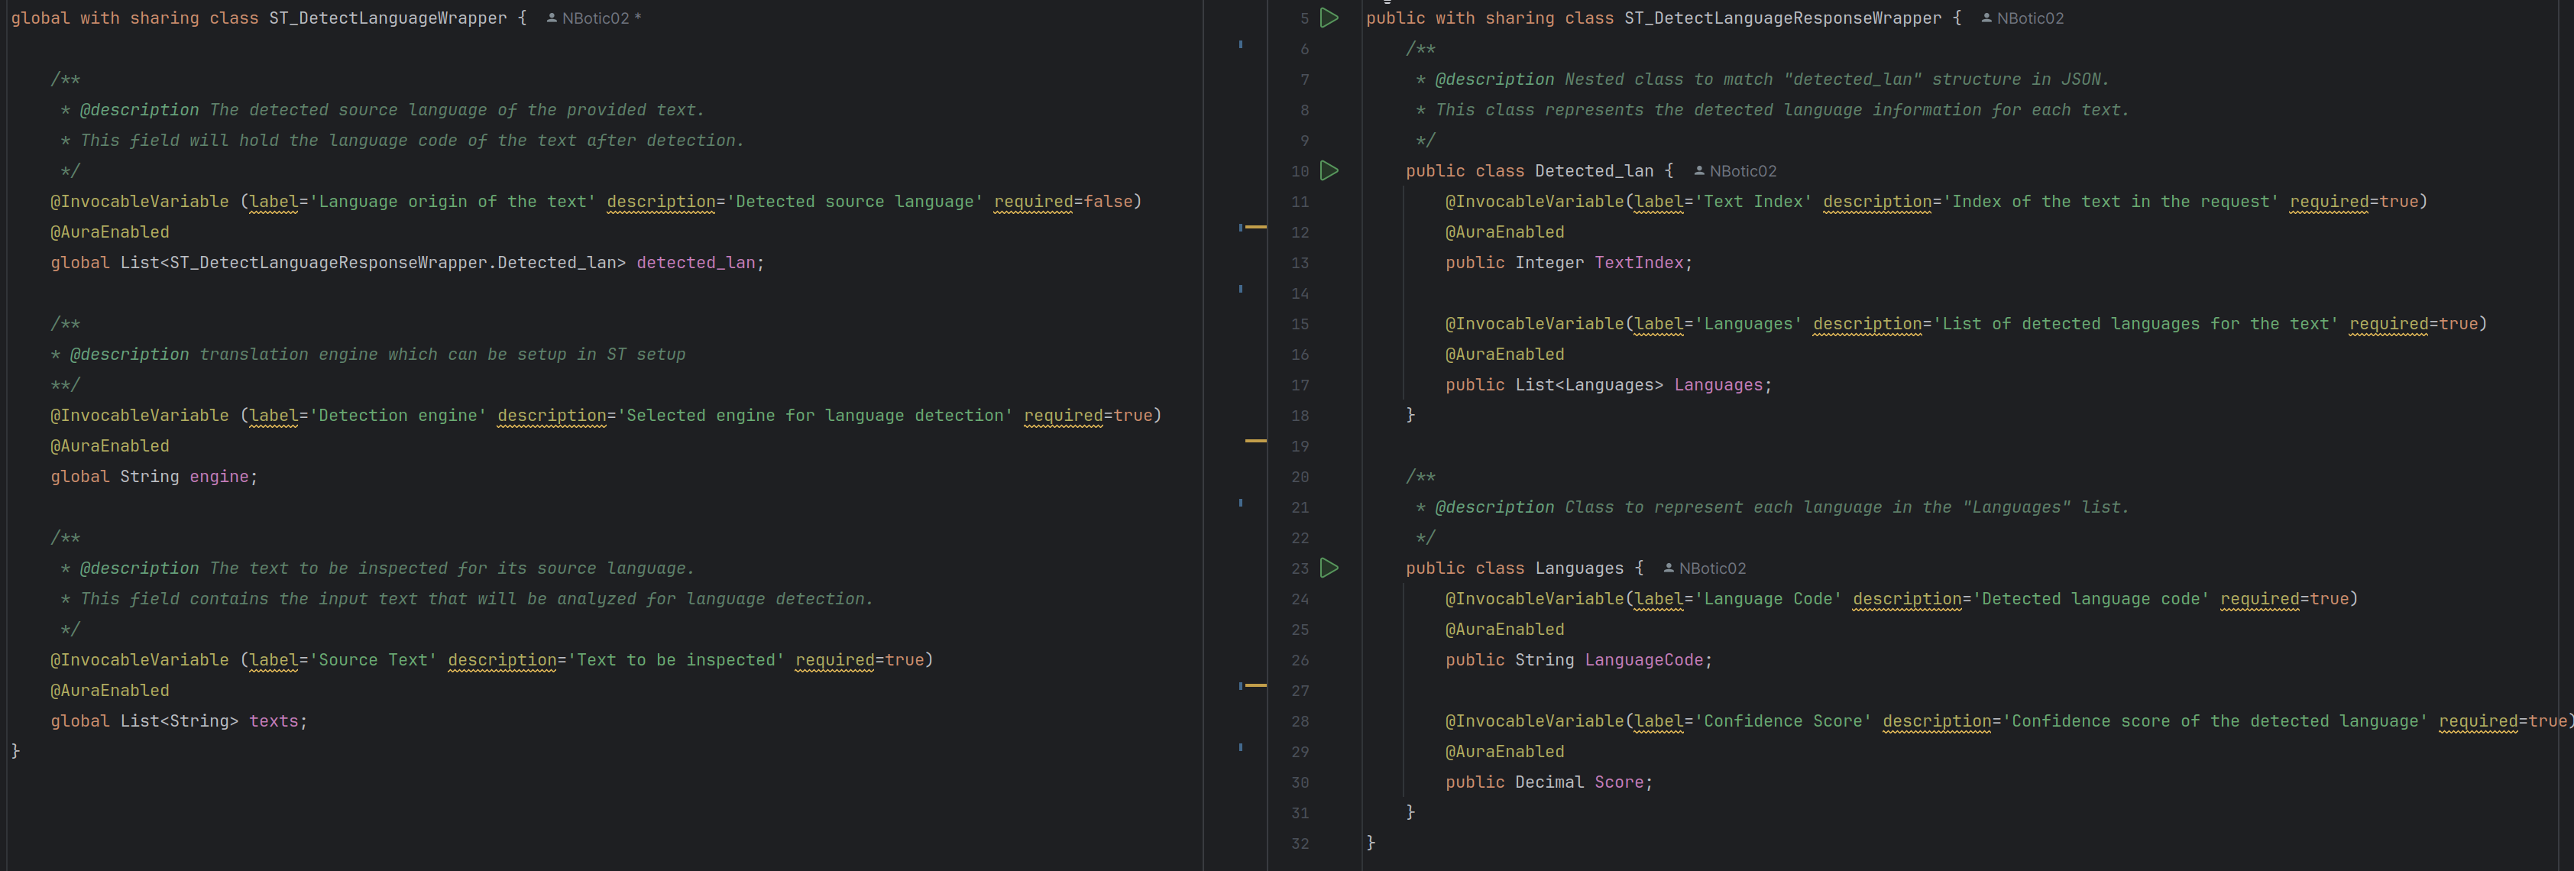Click 'Detected language code' description string

pos(2091,599)
